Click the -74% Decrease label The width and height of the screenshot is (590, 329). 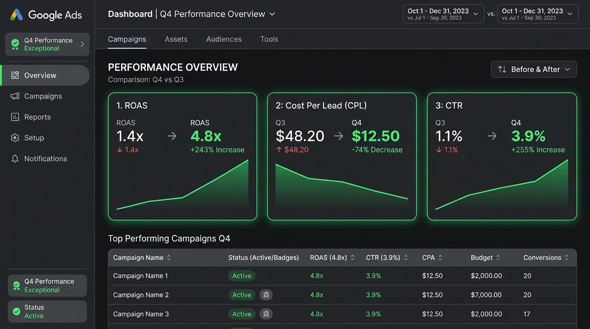click(377, 150)
